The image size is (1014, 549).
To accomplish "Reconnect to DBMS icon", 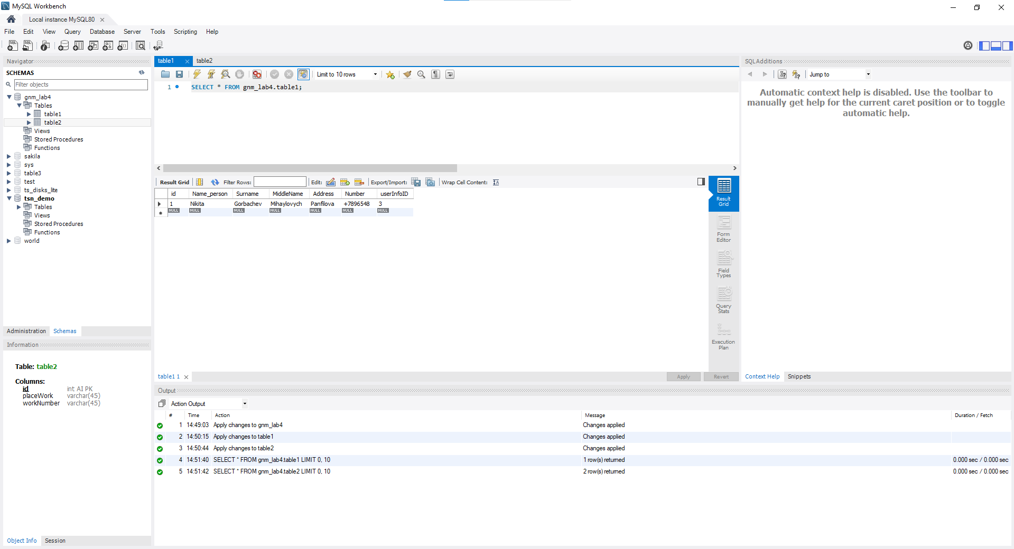I will click(x=159, y=46).
